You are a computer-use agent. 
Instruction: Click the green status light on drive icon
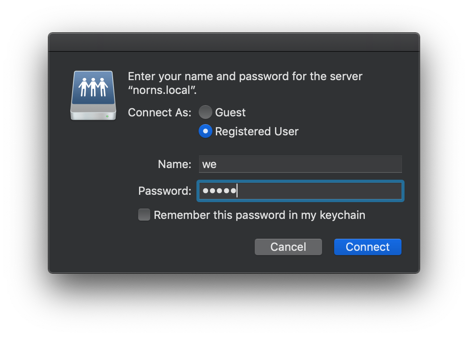point(107,116)
